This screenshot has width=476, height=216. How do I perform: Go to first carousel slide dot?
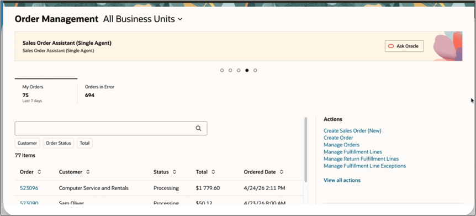coord(222,70)
